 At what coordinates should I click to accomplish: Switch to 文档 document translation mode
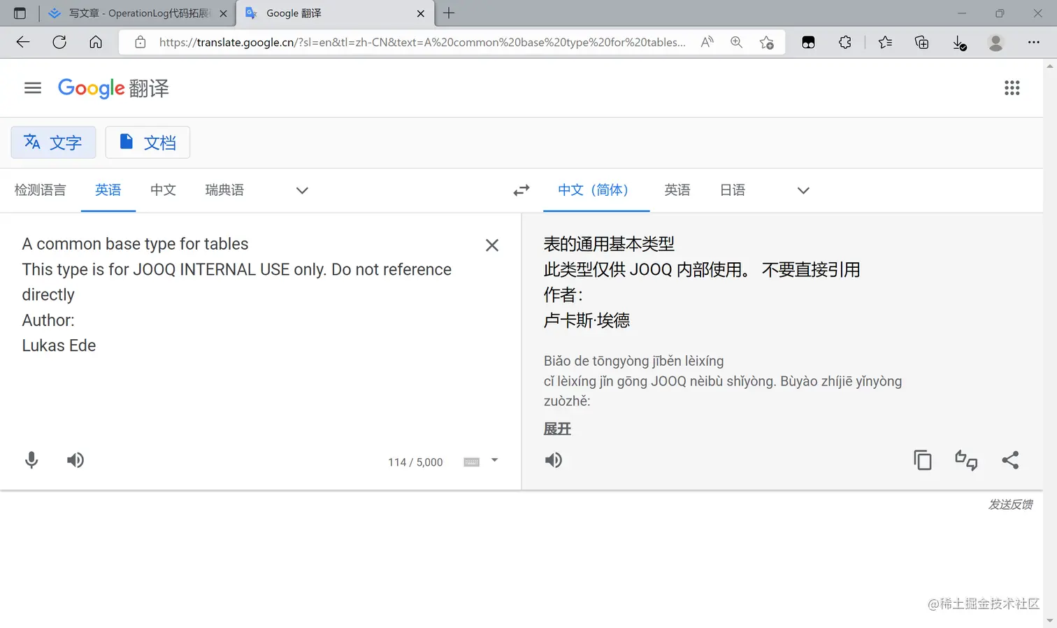(148, 143)
